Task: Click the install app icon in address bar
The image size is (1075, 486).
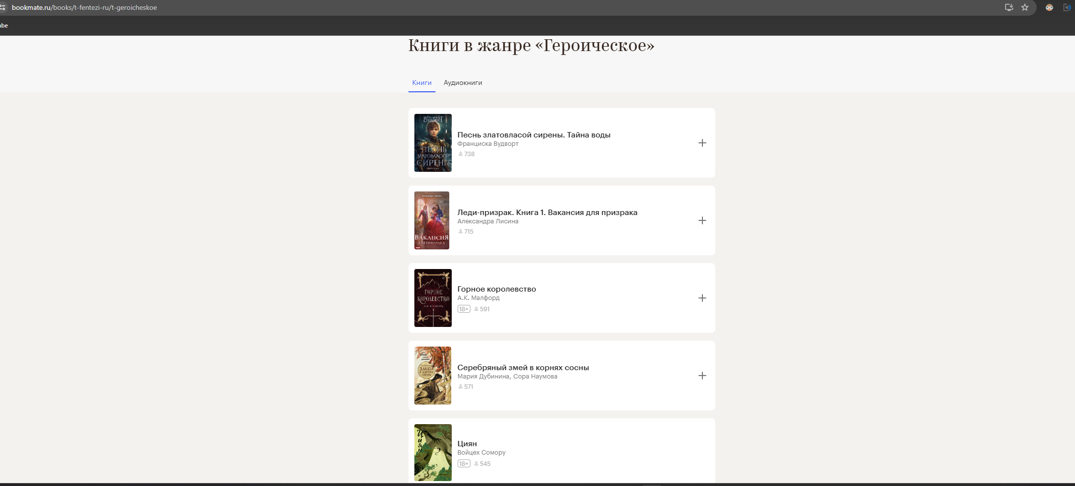Action: (1009, 7)
